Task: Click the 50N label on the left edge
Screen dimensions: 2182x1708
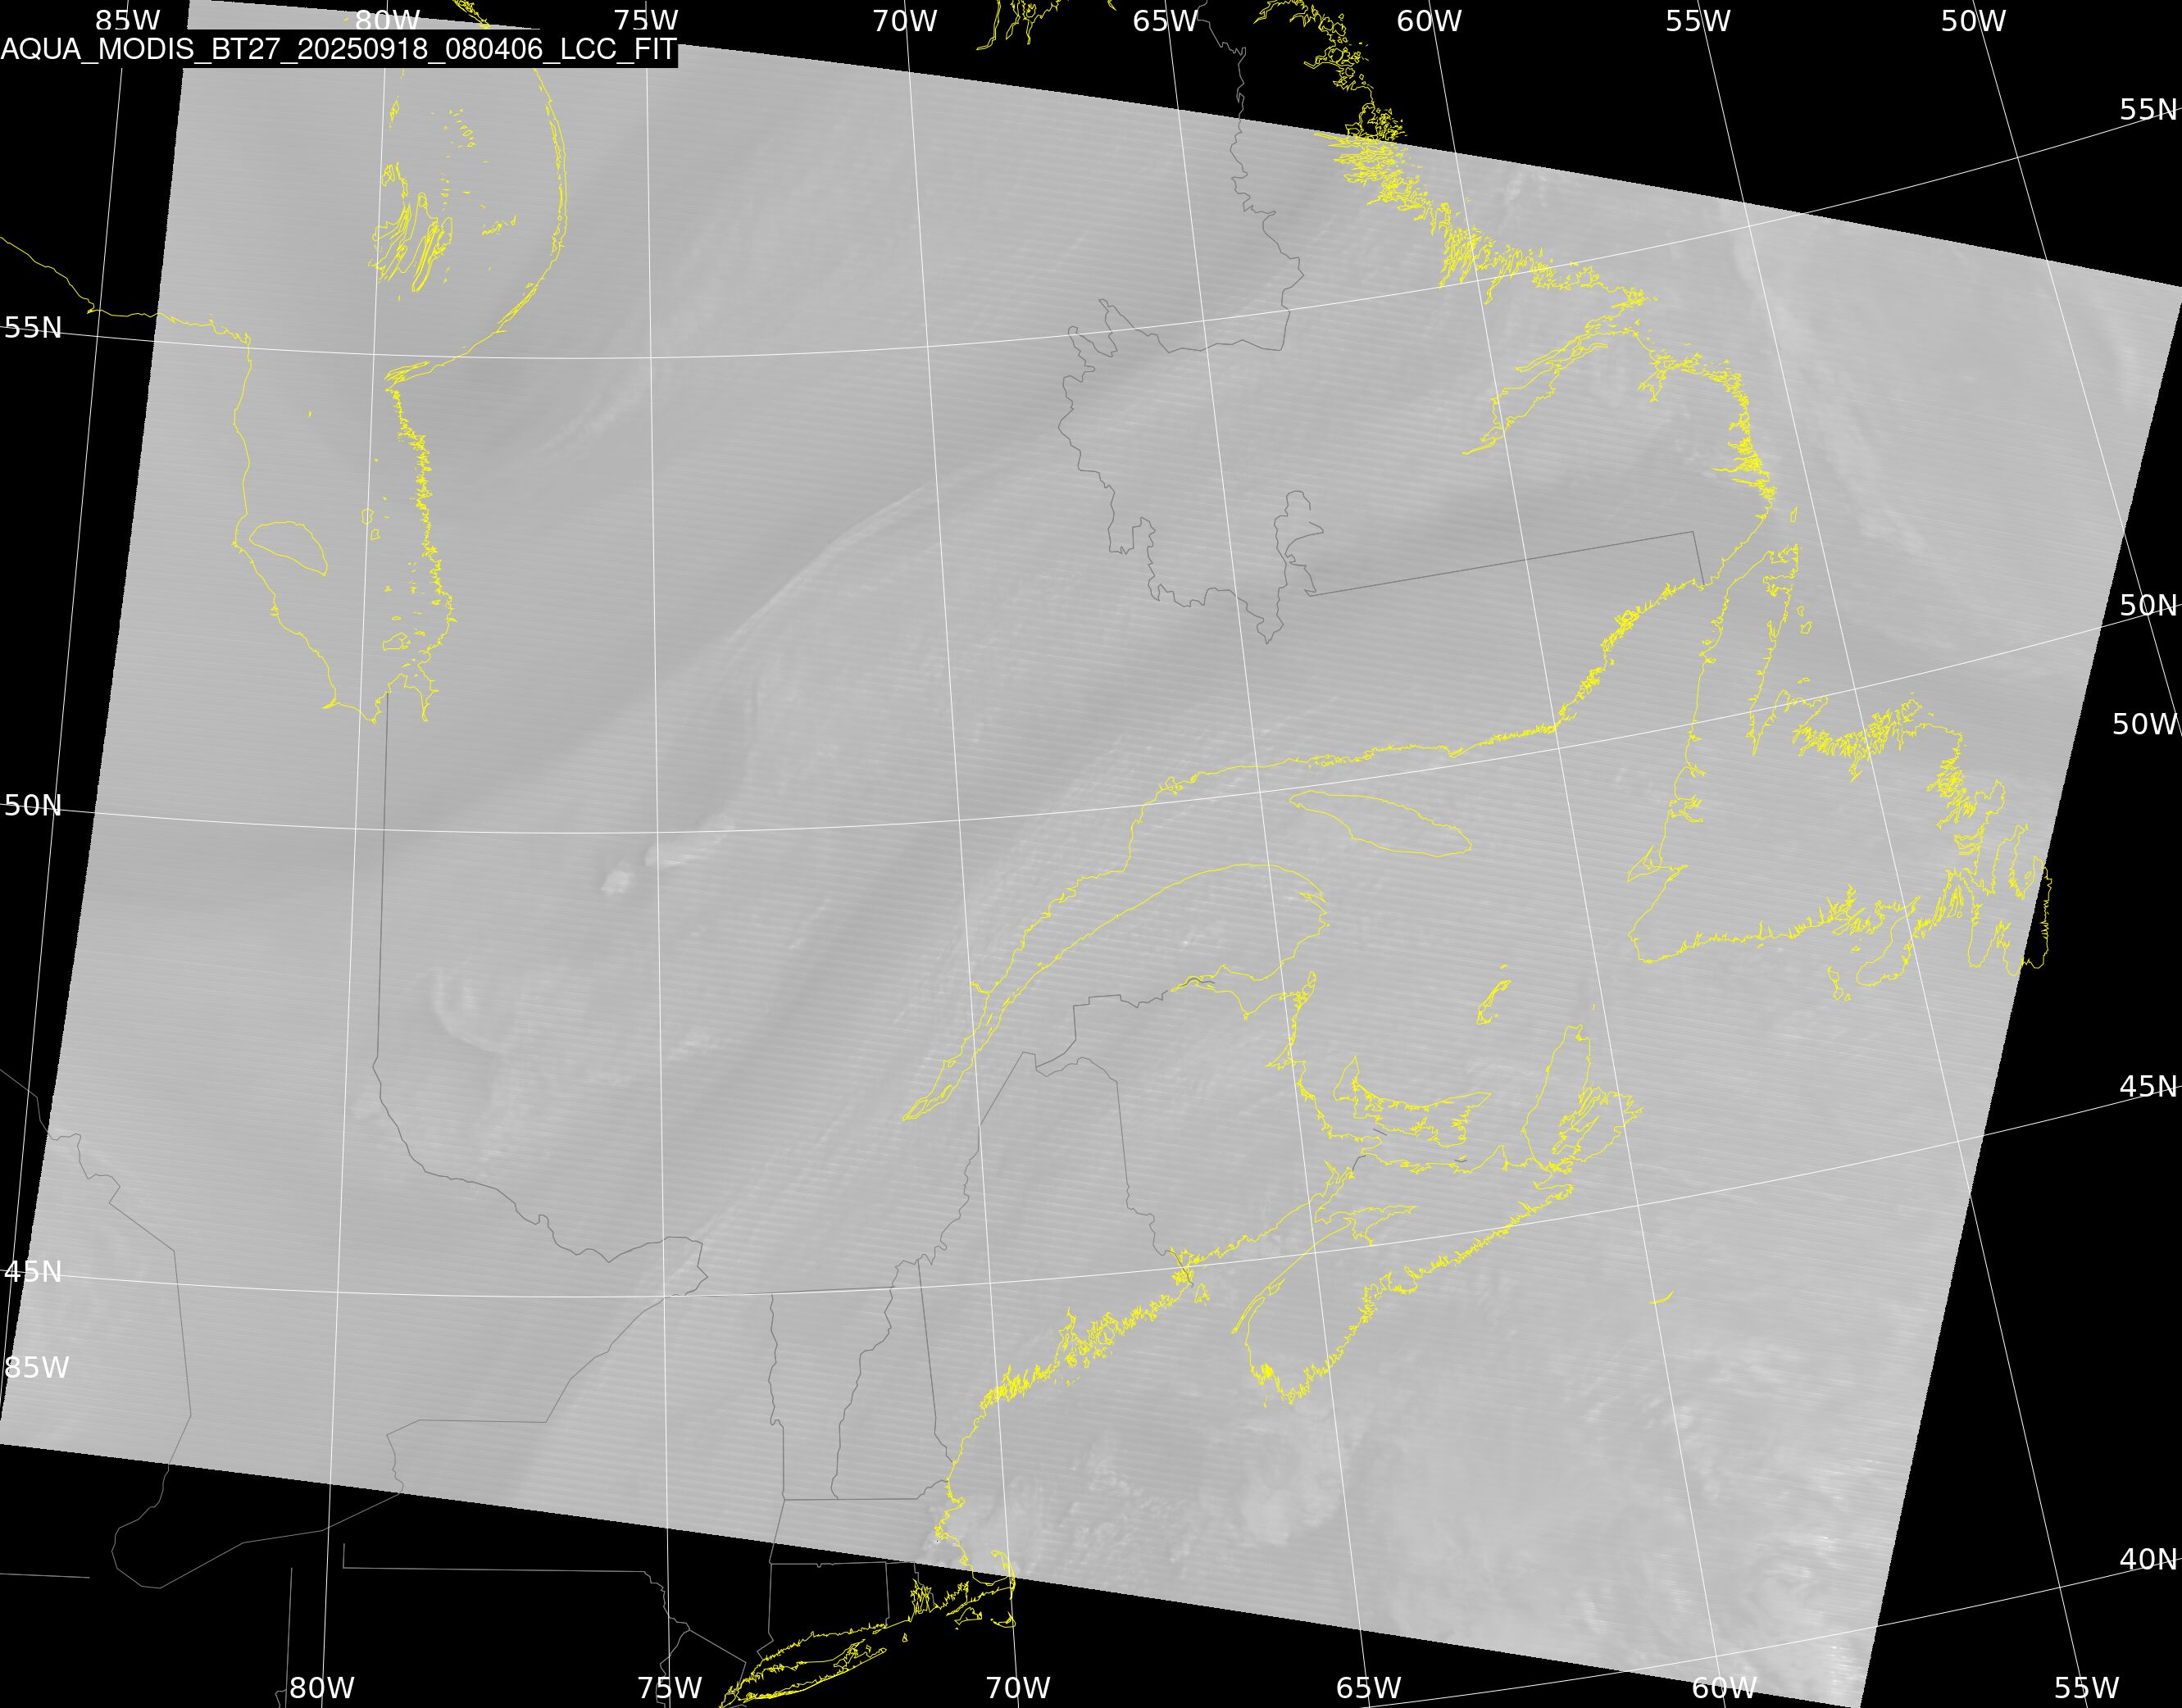Action: tap(33, 805)
